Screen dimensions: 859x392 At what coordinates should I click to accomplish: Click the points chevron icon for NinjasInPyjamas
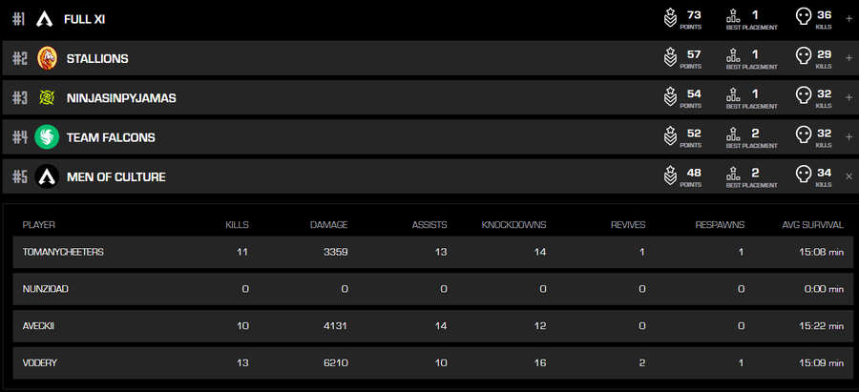point(669,98)
